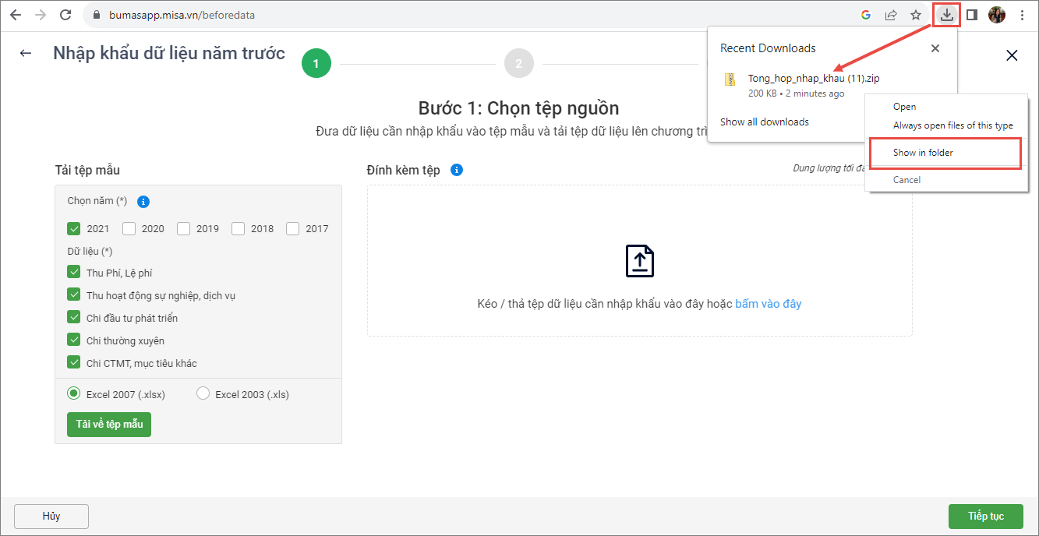The width and height of the screenshot is (1039, 536).
Task: Tick the 2020 year checkbox
Action: coord(129,228)
